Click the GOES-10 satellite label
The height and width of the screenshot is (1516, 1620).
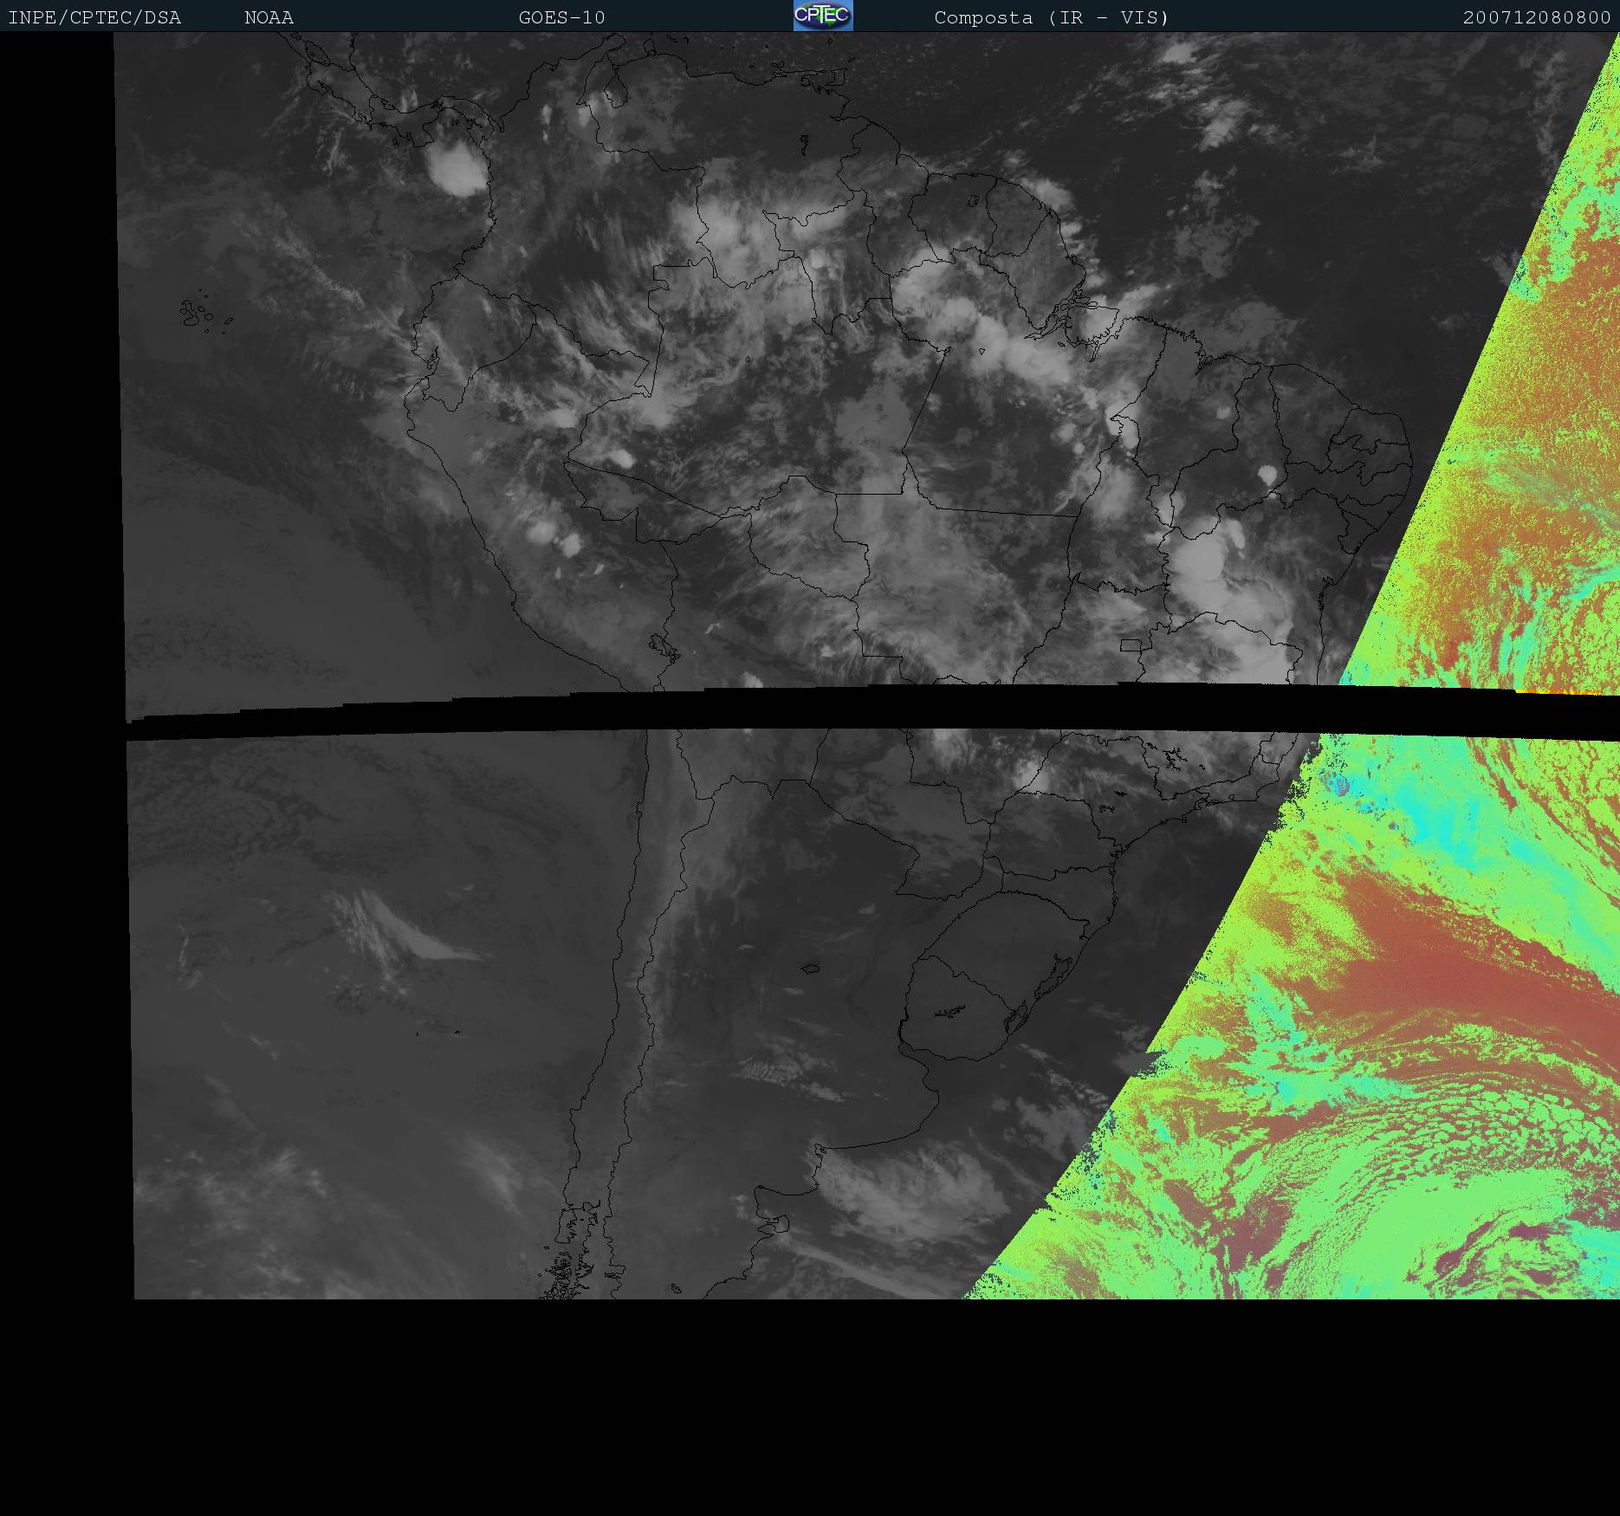tap(561, 17)
